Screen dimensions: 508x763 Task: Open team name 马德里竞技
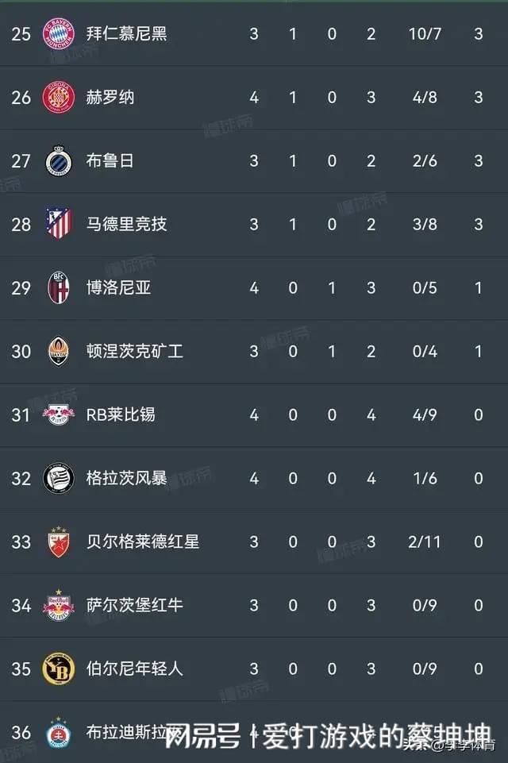tap(126, 224)
